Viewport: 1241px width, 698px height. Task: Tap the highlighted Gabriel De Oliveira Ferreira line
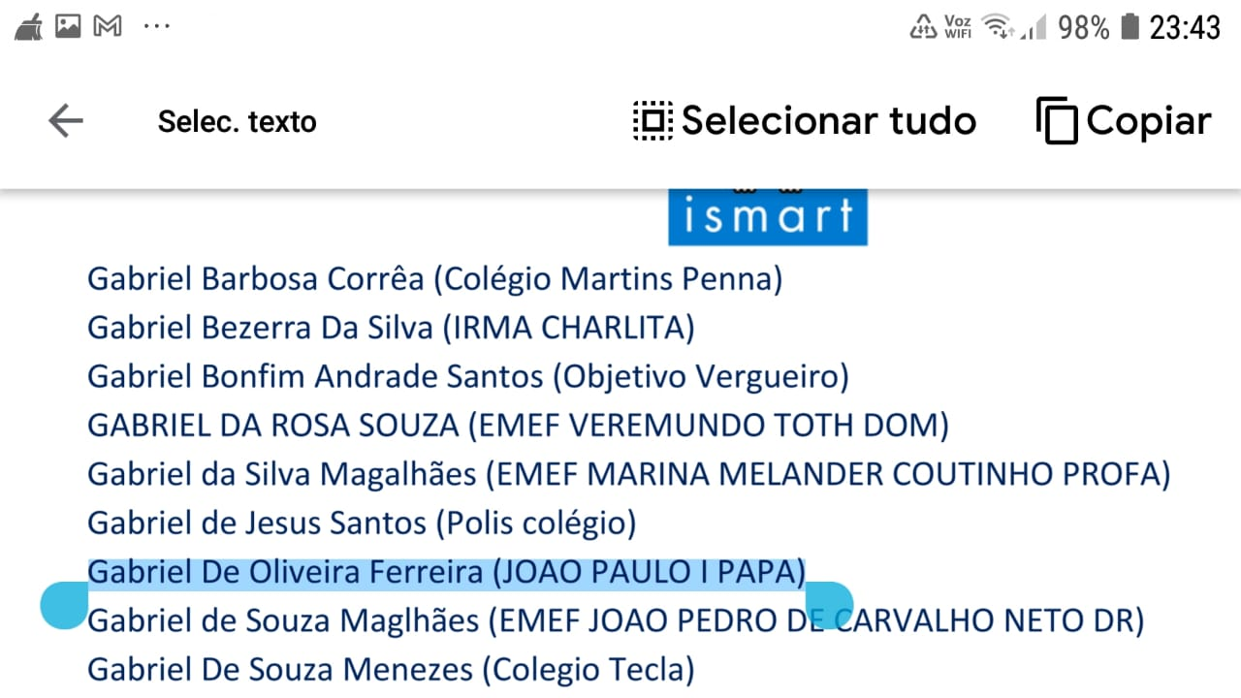tap(447, 573)
